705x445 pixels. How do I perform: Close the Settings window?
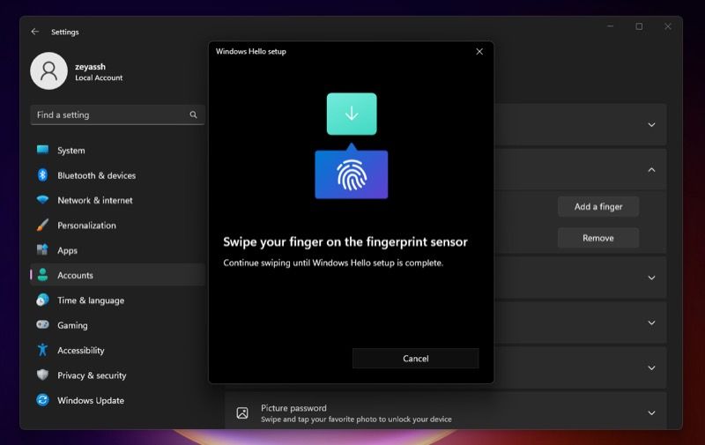pyautogui.click(x=668, y=26)
